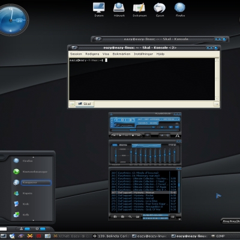Click the playlist add files button
This screenshot has width=240, height=240.
pyautogui.click(x=115, y=217)
